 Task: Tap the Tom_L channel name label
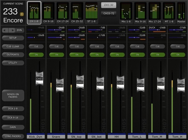pyautogui.click(x=137, y=136)
